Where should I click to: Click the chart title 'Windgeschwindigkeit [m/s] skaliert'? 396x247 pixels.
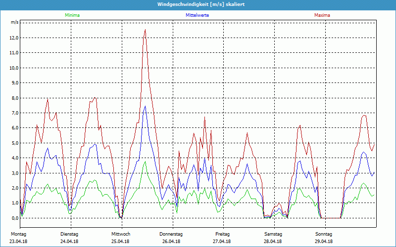(201, 4)
